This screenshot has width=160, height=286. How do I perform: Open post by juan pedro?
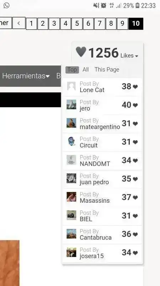tap(102, 179)
